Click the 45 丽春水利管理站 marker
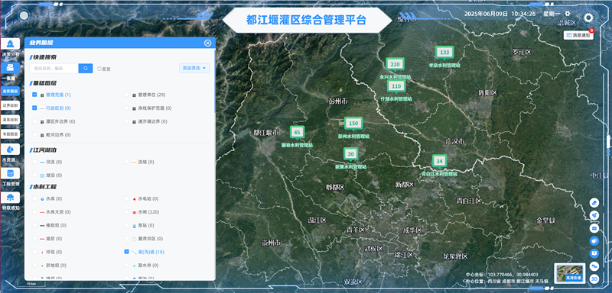This screenshot has height=293, width=612. tap(297, 133)
